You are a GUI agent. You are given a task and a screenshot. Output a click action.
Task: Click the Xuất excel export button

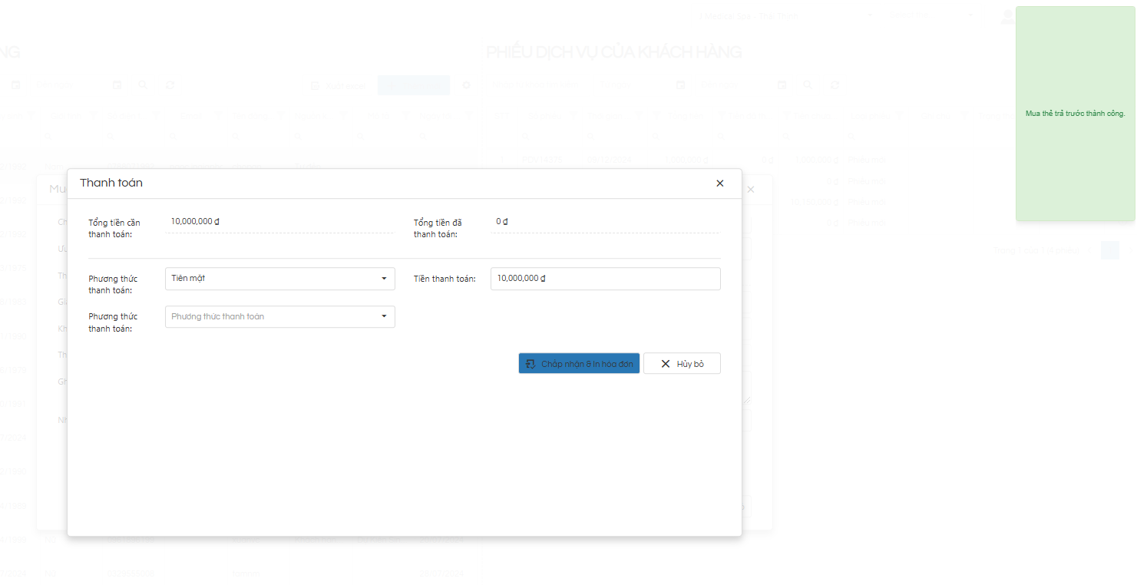(339, 85)
